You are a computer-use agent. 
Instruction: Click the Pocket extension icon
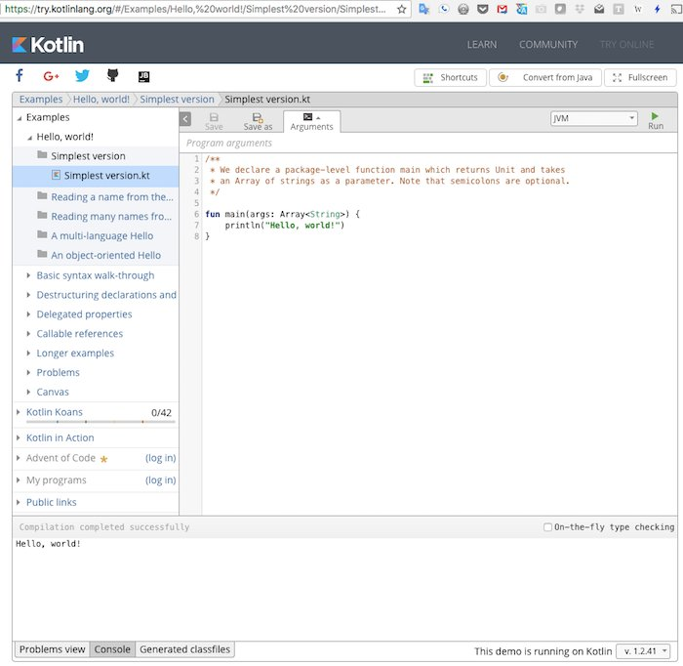[483, 9]
